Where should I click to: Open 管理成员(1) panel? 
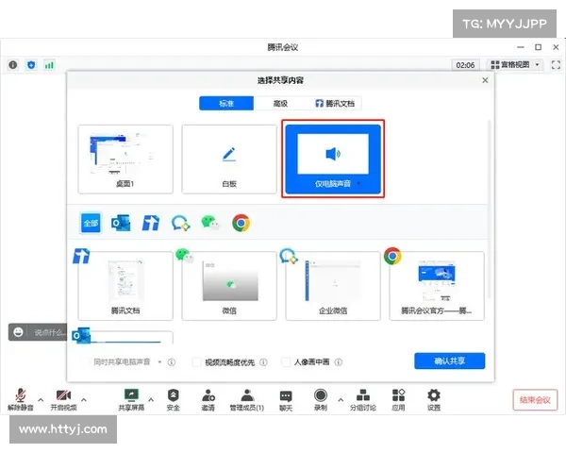pos(247,399)
